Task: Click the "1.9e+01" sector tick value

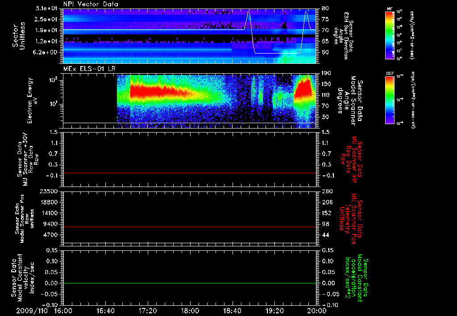Action: click(46, 30)
